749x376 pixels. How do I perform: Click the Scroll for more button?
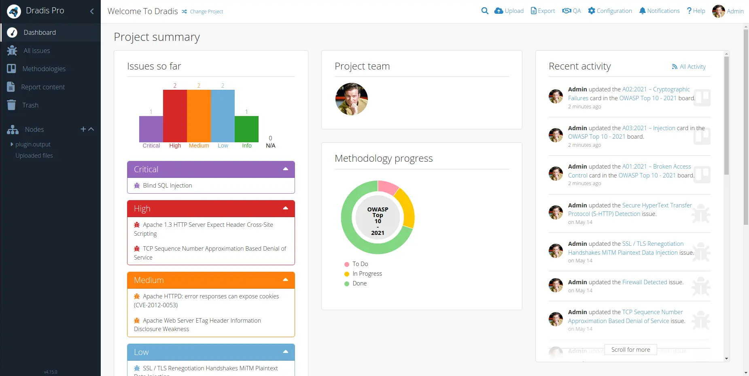[630, 350]
